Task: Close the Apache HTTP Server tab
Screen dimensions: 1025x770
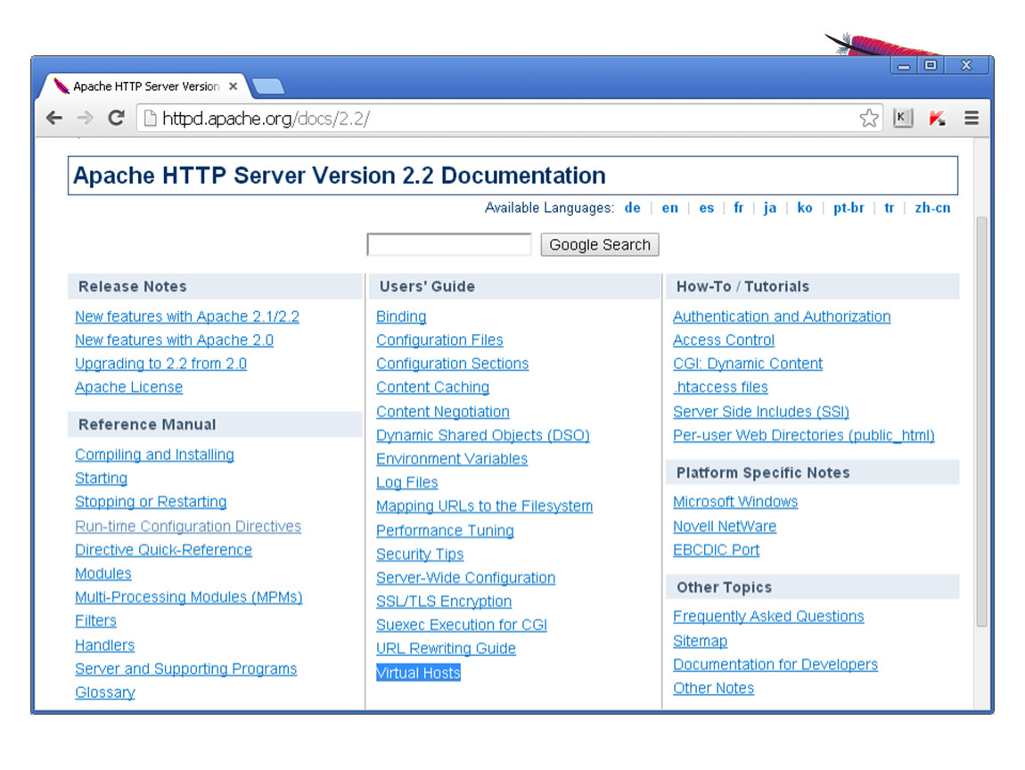Action: (x=234, y=86)
